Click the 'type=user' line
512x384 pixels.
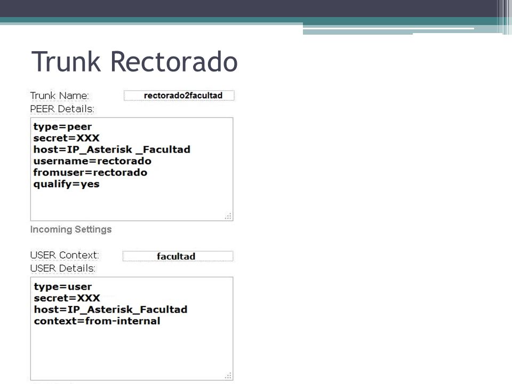(x=63, y=287)
